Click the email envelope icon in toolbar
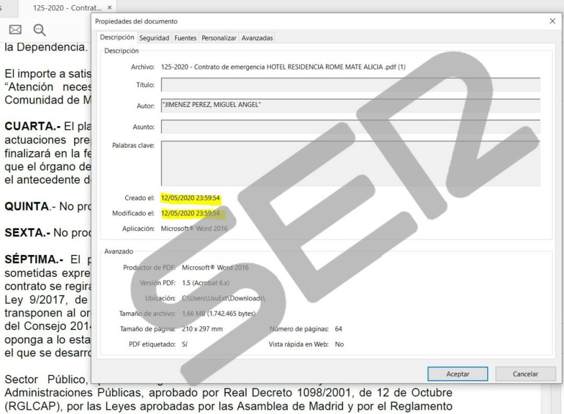 point(15,29)
